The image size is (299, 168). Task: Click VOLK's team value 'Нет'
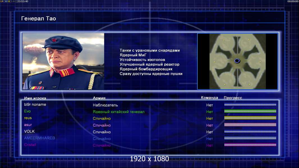tap(210, 132)
